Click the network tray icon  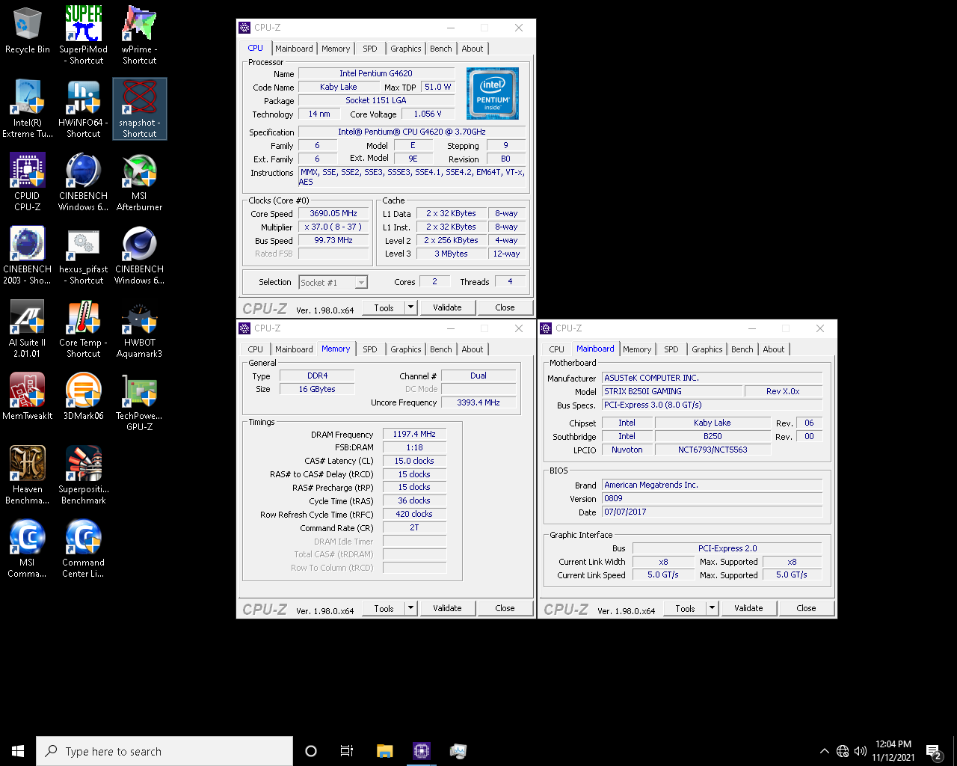843,751
